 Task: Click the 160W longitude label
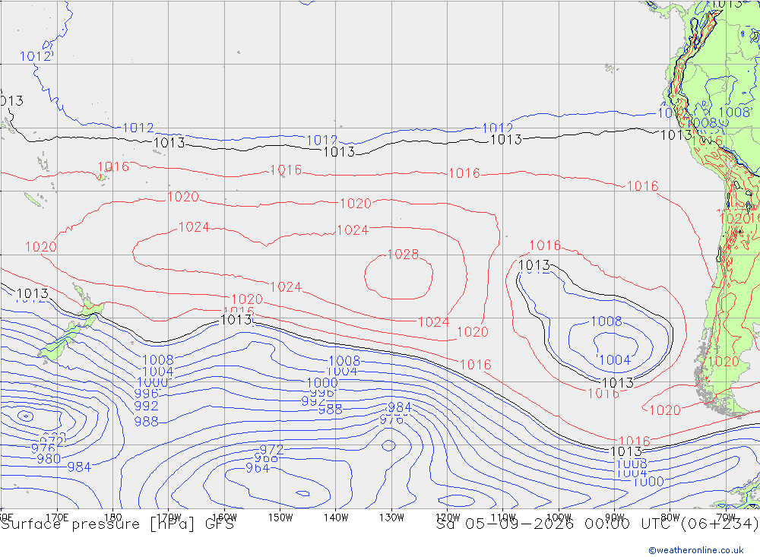[224, 517]
